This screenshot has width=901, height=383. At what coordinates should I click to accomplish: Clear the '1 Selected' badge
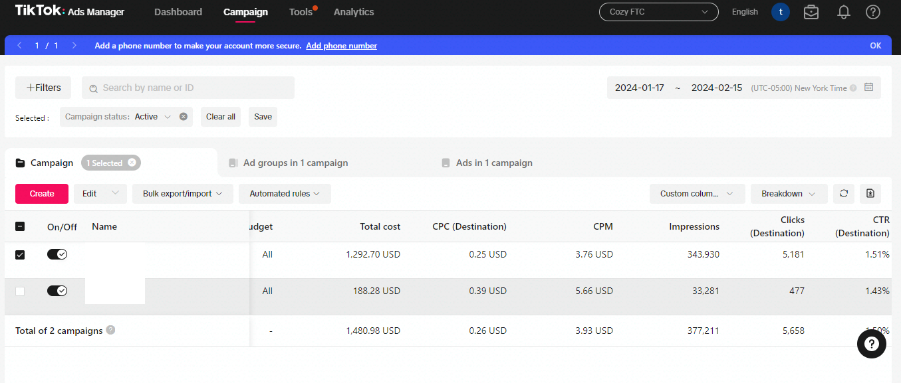[132, 163]
